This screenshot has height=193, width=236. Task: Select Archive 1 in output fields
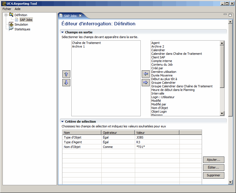[x=78, y=46]
